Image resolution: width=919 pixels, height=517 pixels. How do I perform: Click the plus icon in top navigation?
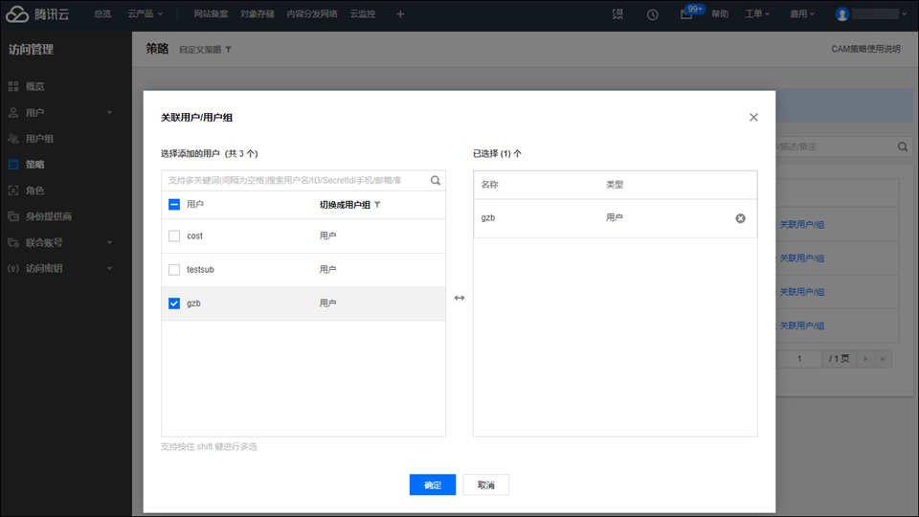[400, 14]
